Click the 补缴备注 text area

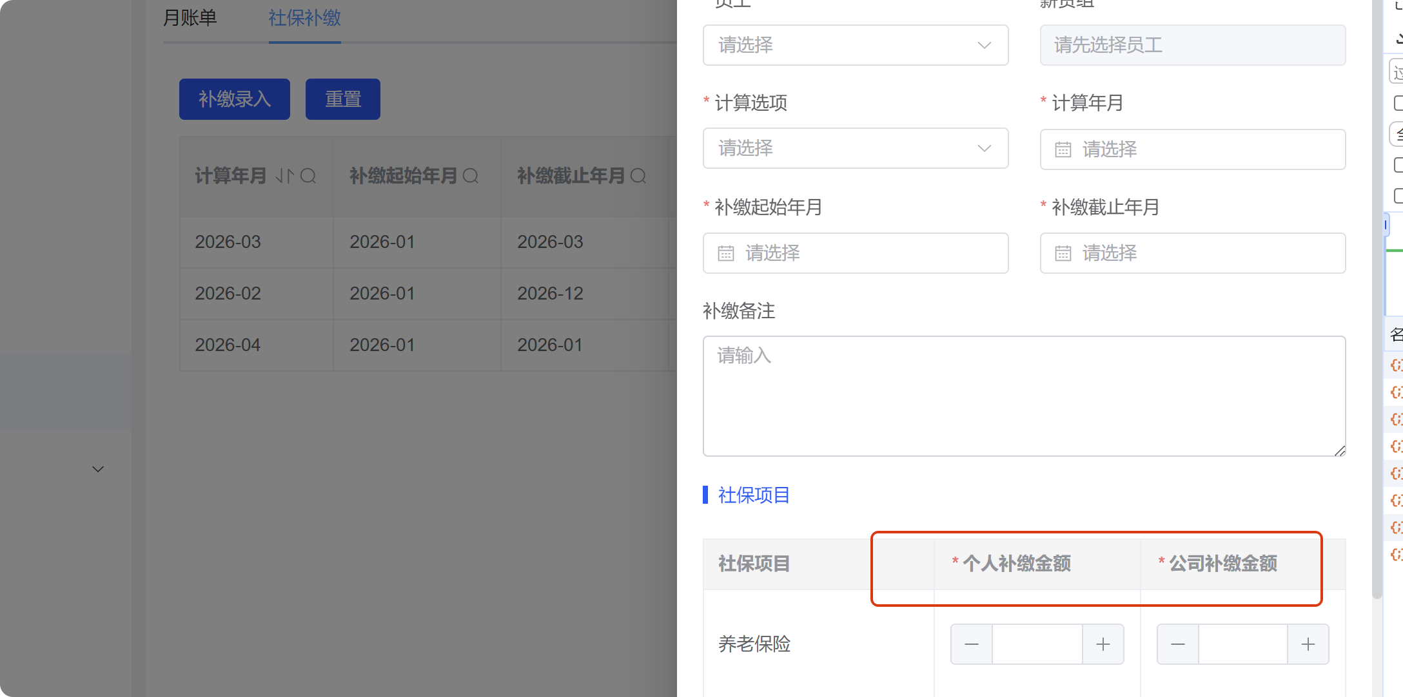[x=1024, y=396]
